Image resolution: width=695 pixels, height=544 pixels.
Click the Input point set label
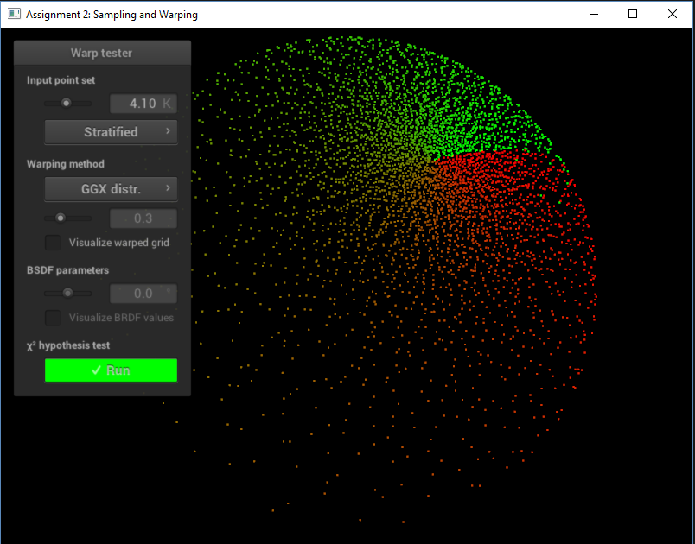pos(61,80)
